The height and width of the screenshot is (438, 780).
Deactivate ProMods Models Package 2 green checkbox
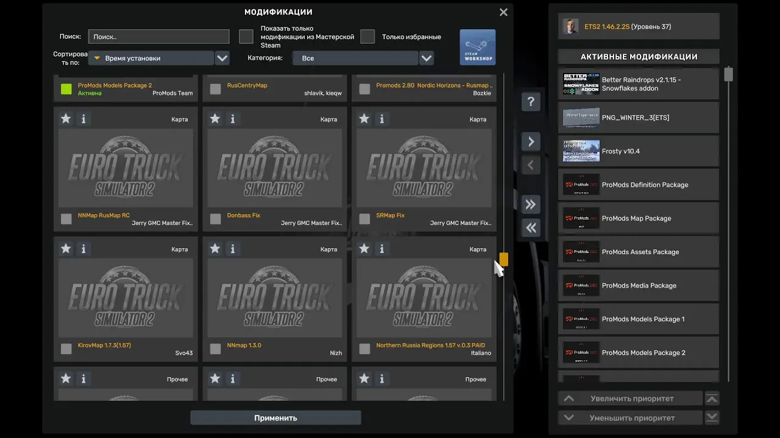click(66, 89)
